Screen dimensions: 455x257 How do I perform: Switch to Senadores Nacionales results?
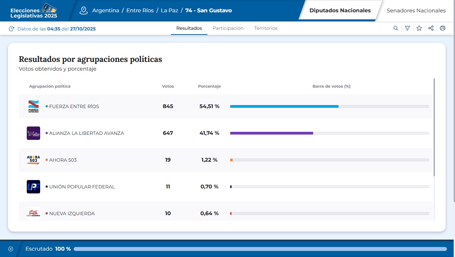coord(416,10)
